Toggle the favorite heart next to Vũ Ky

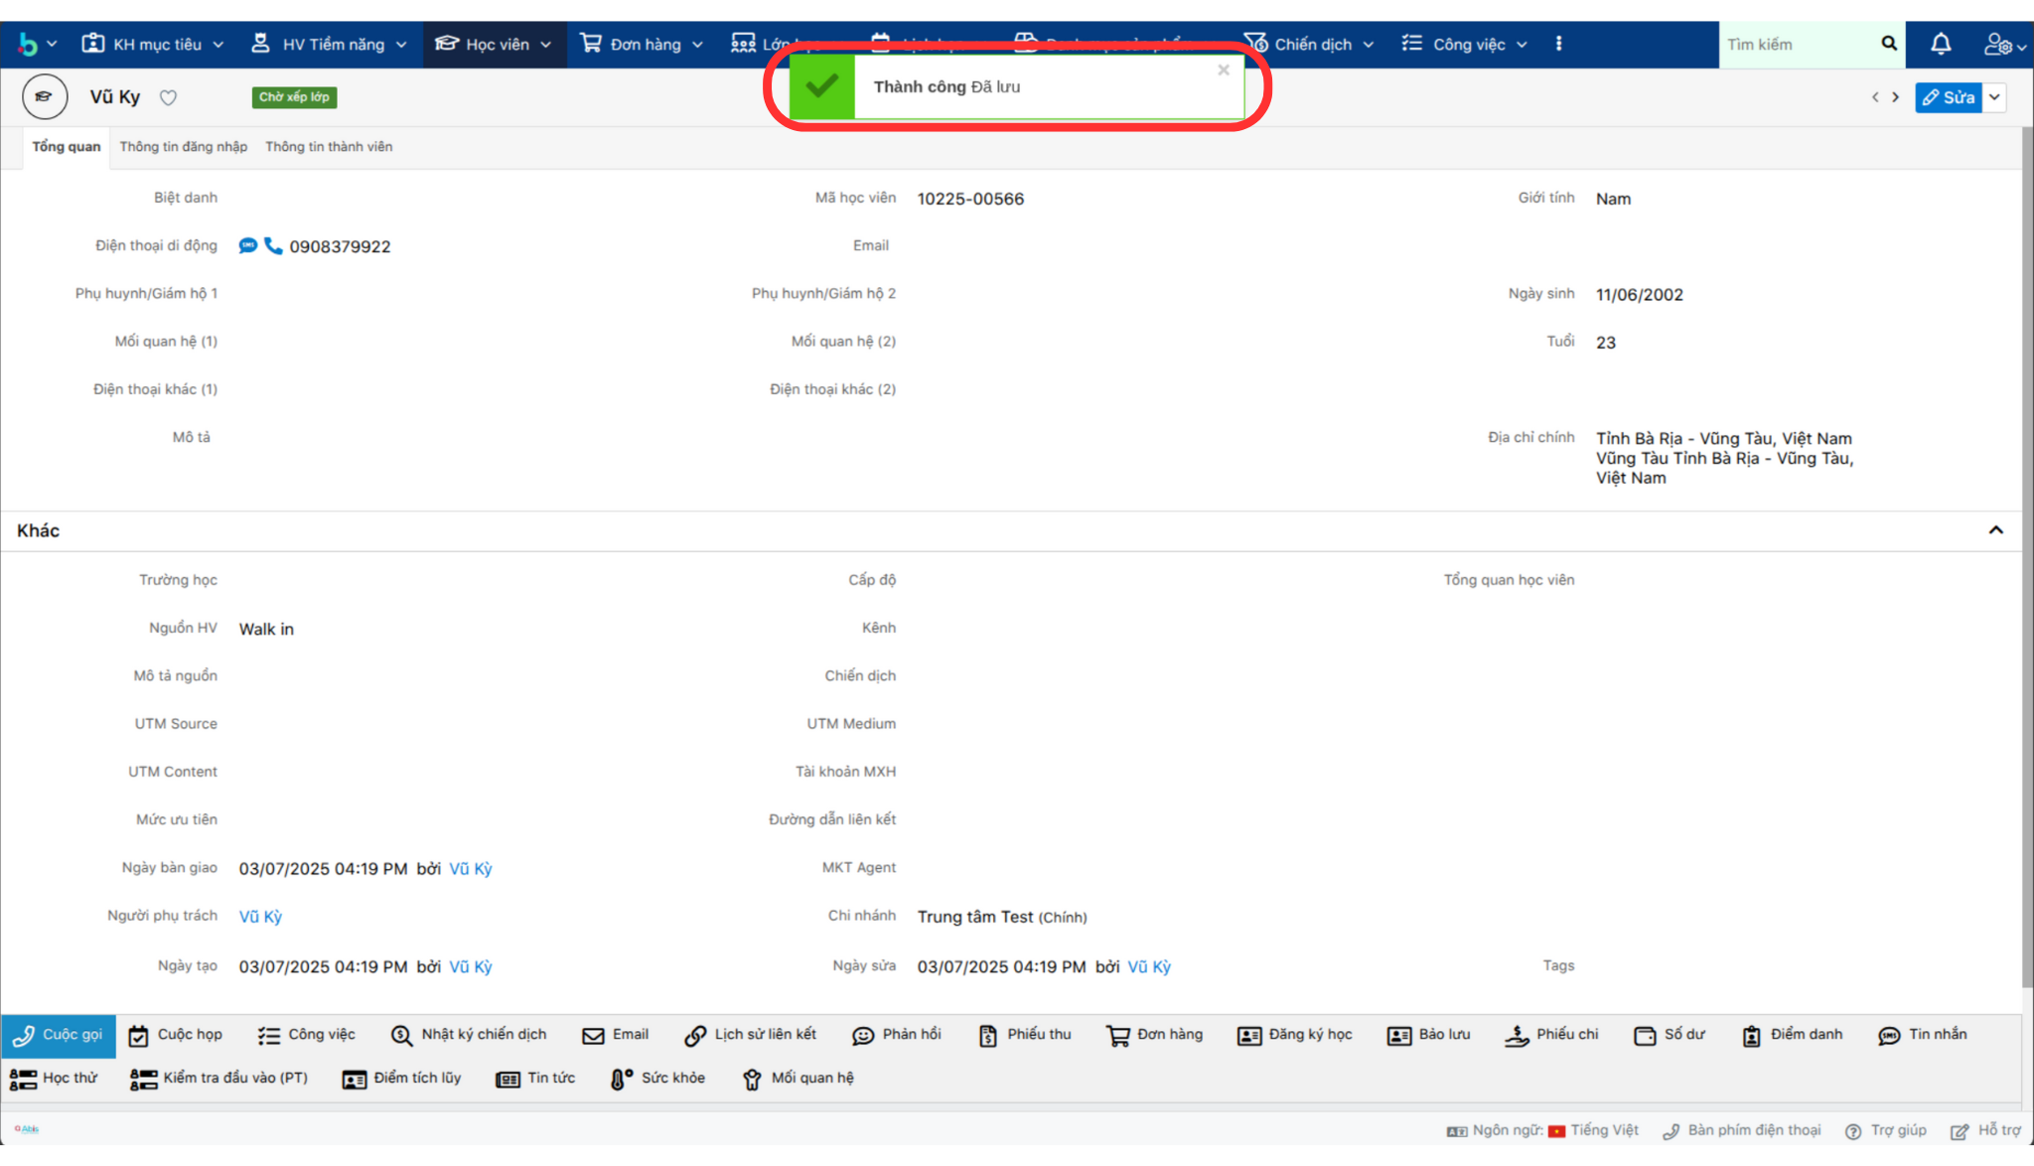coord(169,97)
